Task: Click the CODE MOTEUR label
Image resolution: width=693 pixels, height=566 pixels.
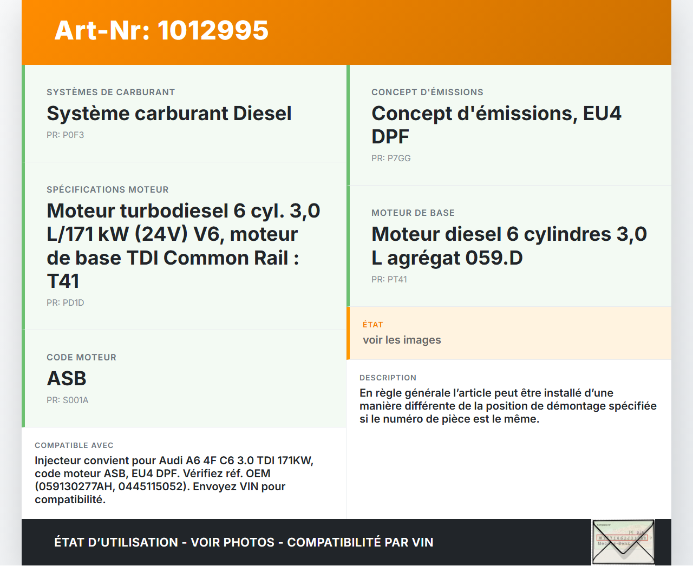Action: click(x=81, y=358)
